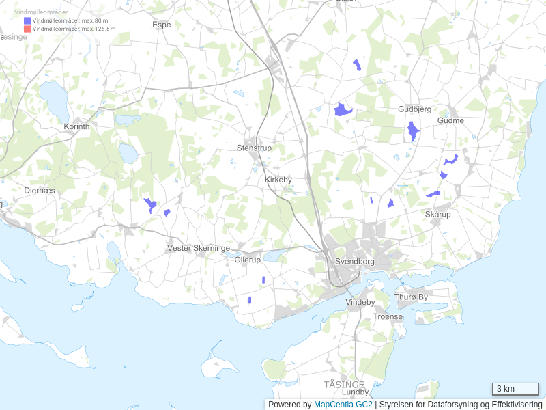Click the Vindmølleområder, max. 80 m legend text

(70, 21)
